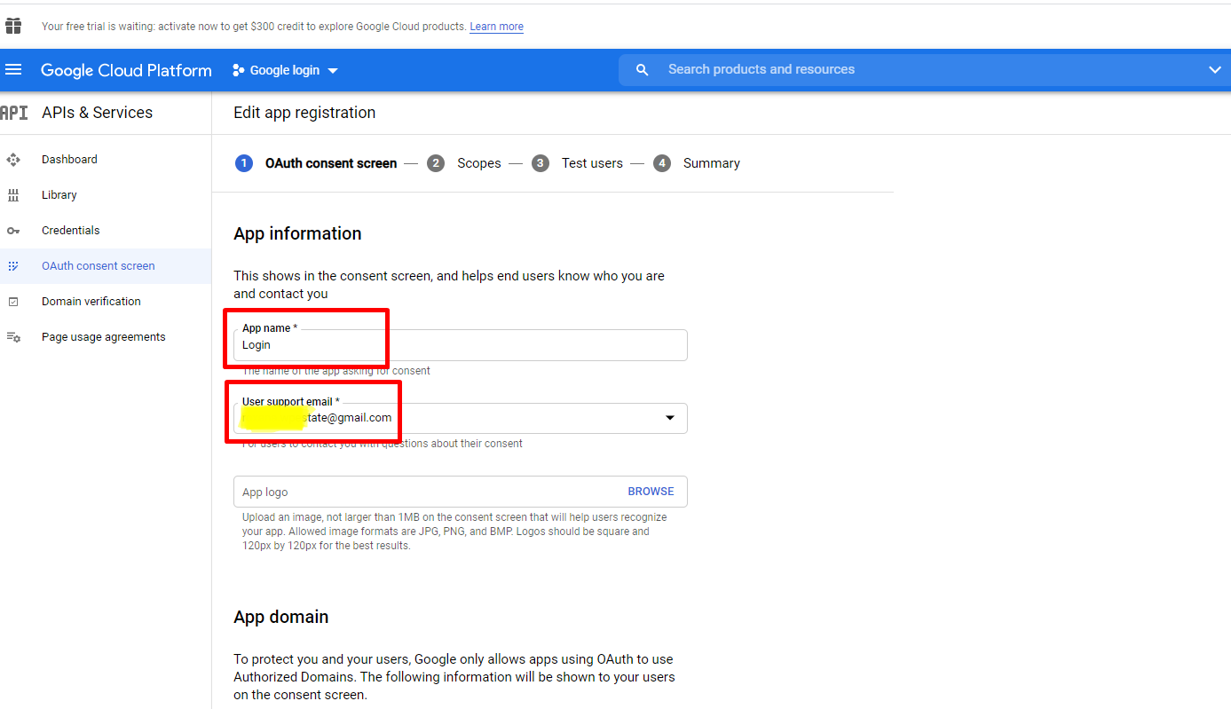Click the API icon beside APIs & Services

(14, 113)
